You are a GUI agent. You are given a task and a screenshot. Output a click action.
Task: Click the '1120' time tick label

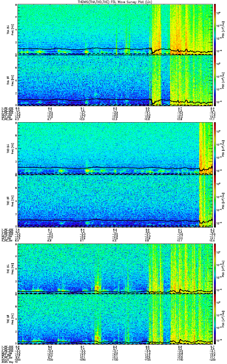pyautogui.click(x=148, y=360)
